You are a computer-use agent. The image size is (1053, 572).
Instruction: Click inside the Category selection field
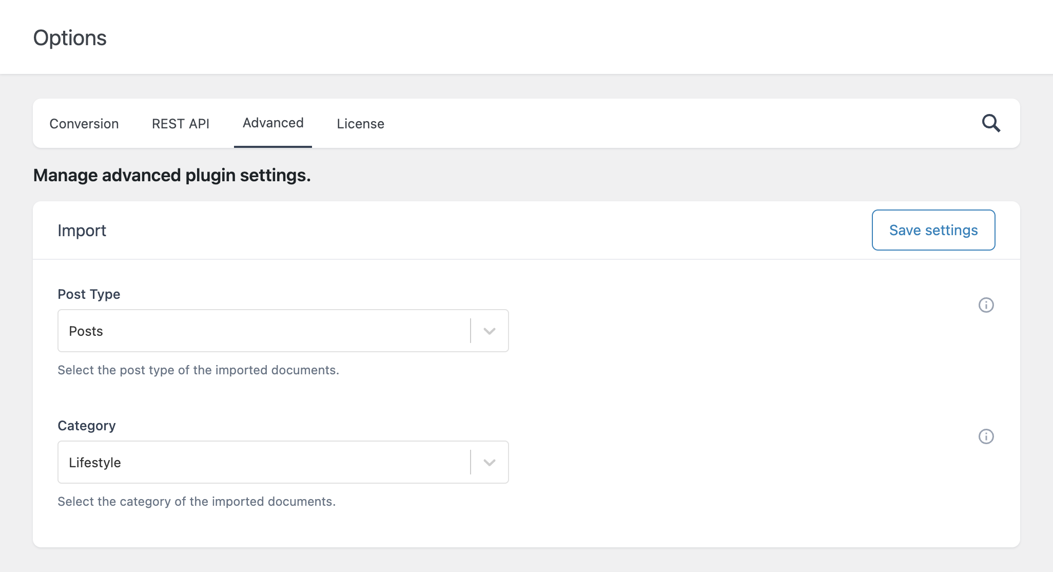pyautogui.click(x=231, y=462)
